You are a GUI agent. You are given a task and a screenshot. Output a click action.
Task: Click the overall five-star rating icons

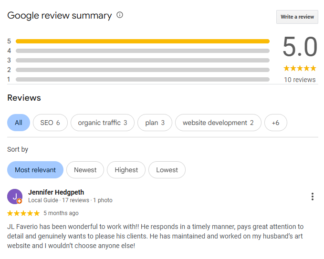click(300, 68)
